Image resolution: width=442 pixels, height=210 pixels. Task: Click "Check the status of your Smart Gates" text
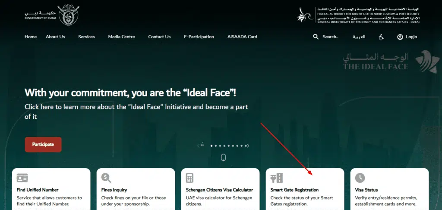pyautogui.click(x=302, y=201)
